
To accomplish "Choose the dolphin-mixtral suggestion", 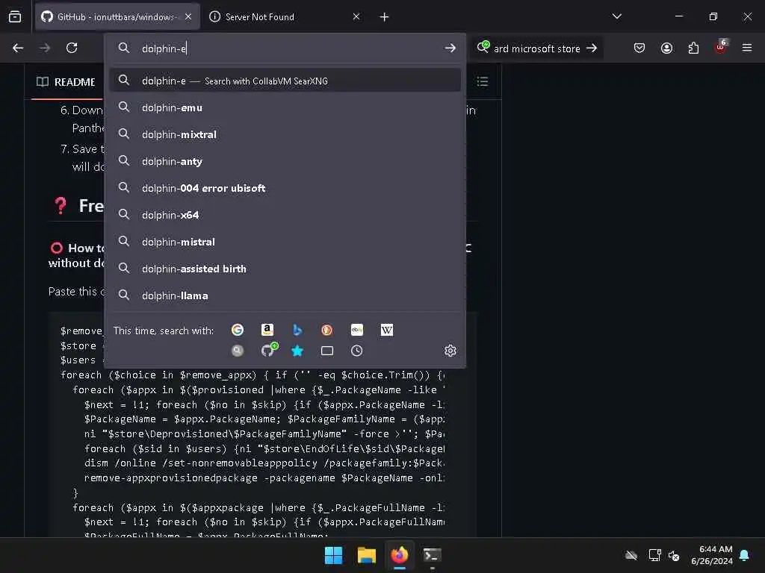I will pos(285,134).
